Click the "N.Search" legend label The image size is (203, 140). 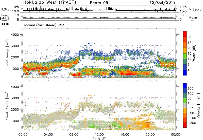click(196, 9)
